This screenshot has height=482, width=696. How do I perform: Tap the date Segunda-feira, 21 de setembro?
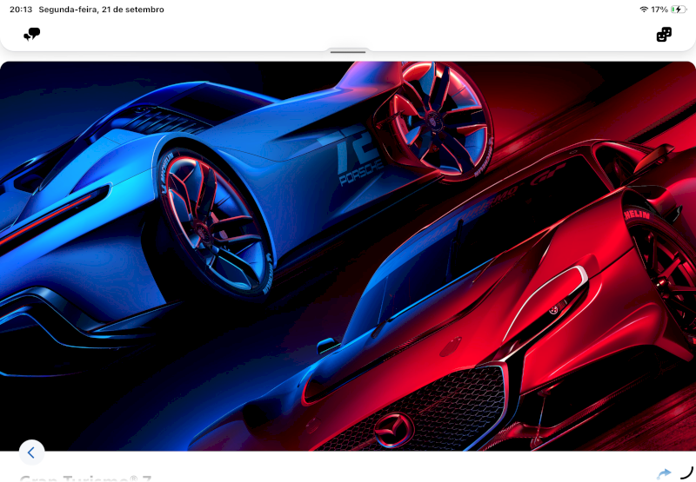click(101, 10)
